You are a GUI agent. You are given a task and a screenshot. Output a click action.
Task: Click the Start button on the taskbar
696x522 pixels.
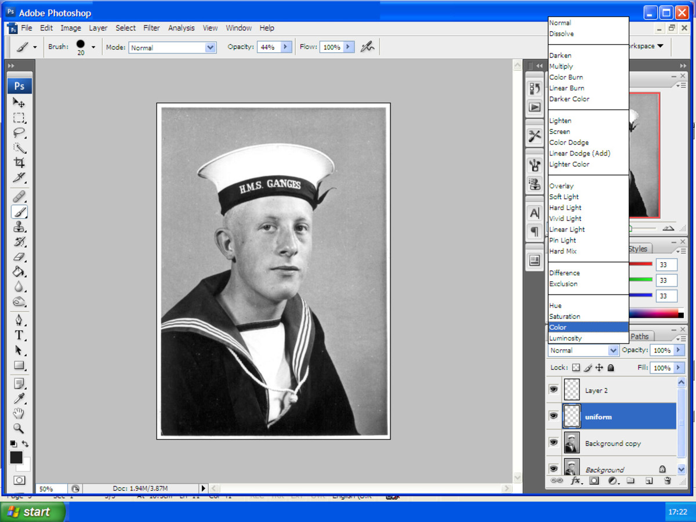[32, 512]
